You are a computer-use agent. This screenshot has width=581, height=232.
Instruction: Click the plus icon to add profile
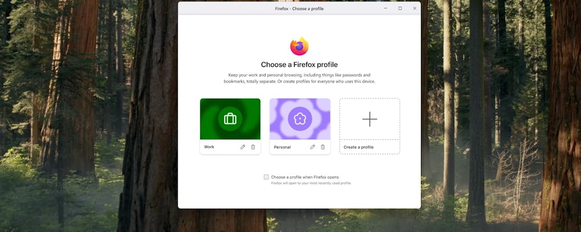(x=369, y=119)
